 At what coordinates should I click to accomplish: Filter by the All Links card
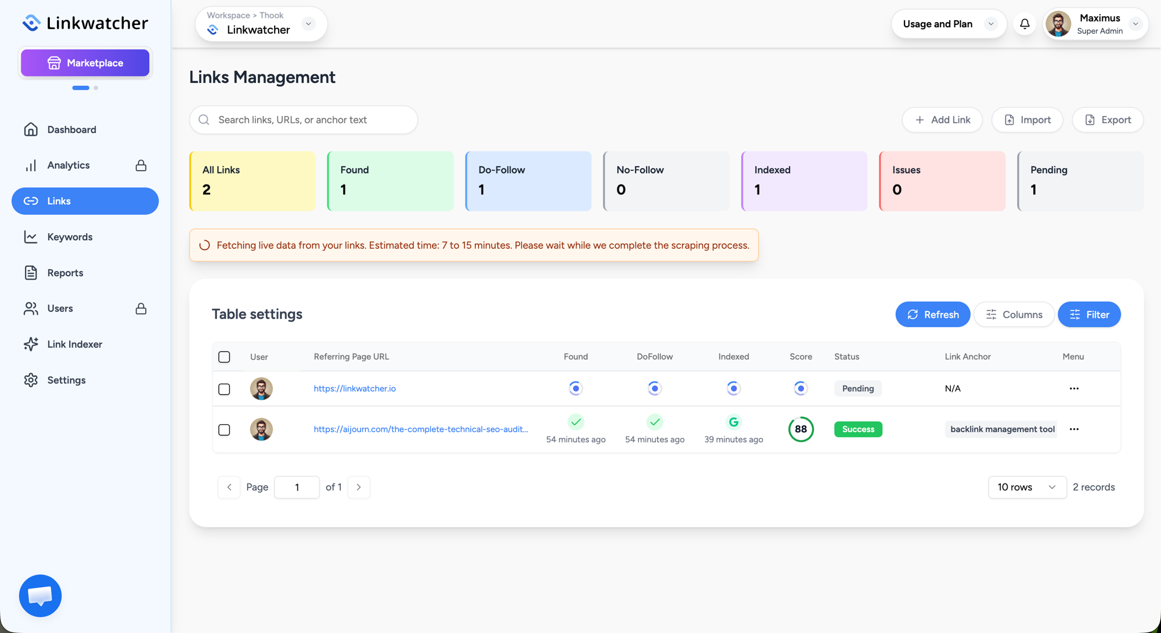coord(253,181)
